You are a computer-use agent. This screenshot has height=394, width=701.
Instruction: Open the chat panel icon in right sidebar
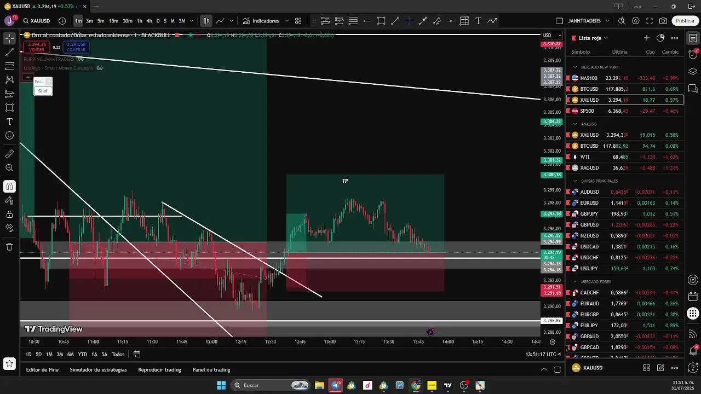693,88
